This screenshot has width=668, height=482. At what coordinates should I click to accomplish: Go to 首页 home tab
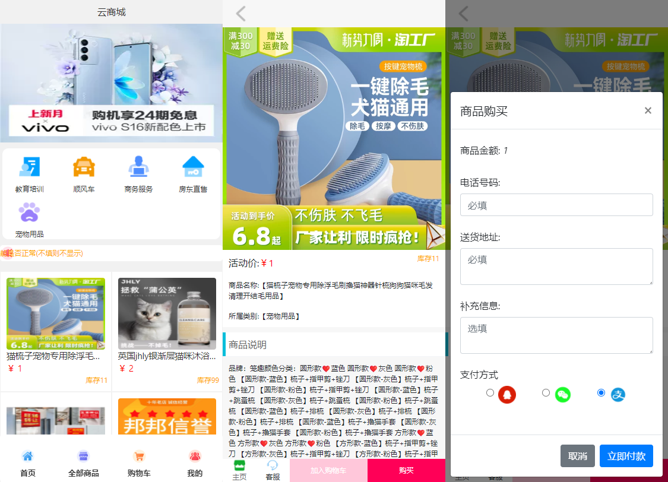[28, 464]
